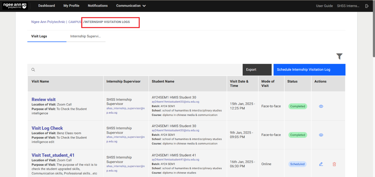Click the filter funnel icon
The height and width of the screenshot is (177, 375).
click(x=339, y=56)
